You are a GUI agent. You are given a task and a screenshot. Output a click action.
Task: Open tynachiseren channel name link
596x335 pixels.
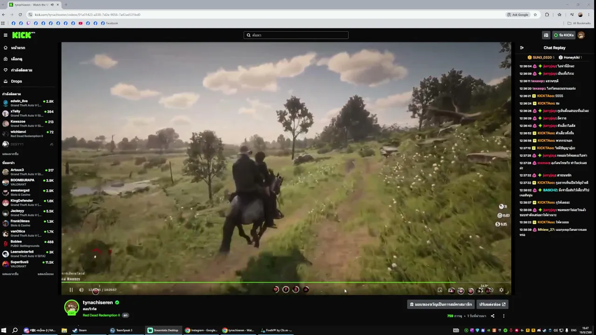point(98,302)
